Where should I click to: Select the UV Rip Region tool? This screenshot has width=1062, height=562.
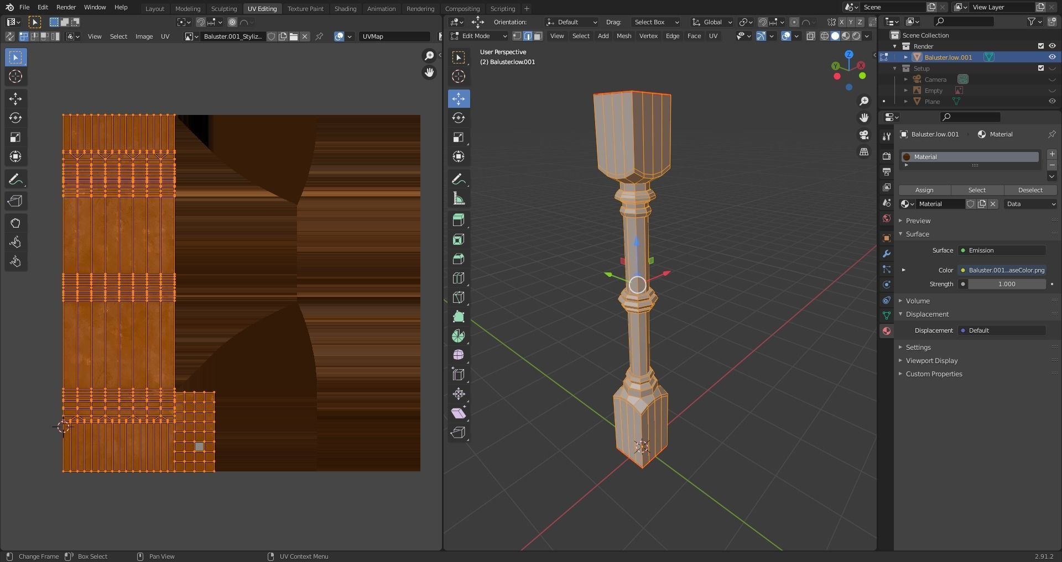tap(15, 201)
